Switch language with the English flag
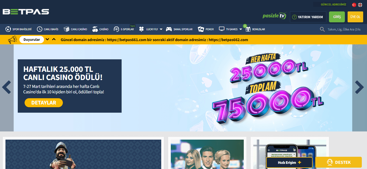This screenshot has height=169, width=367. coord(360,5)
